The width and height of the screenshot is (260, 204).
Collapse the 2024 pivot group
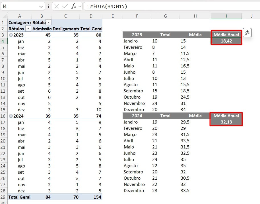pyautogui.click(x=11, y=116)
